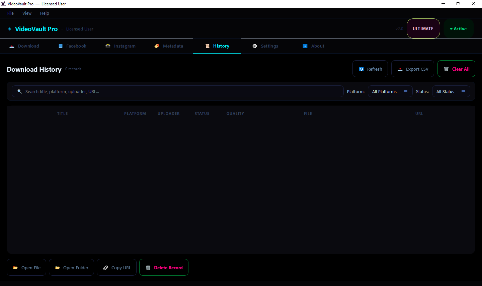Sort by the PLATFORM column header
Screen dimensions: 482x286
click(x=135, y=114)
